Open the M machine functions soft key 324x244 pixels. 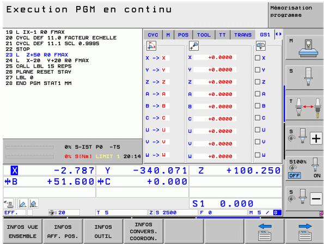click(304, 48)
